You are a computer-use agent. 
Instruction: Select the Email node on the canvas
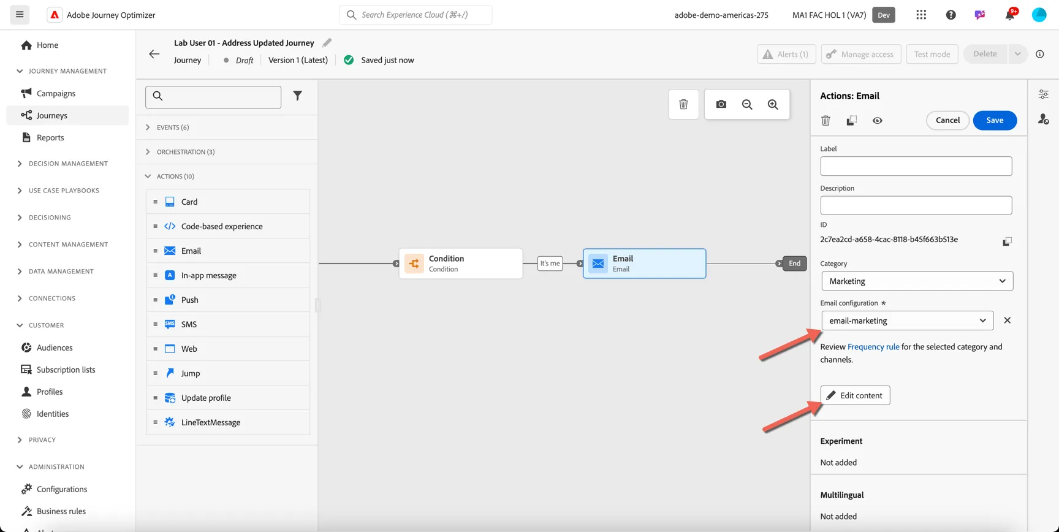(x=644, y=264)
